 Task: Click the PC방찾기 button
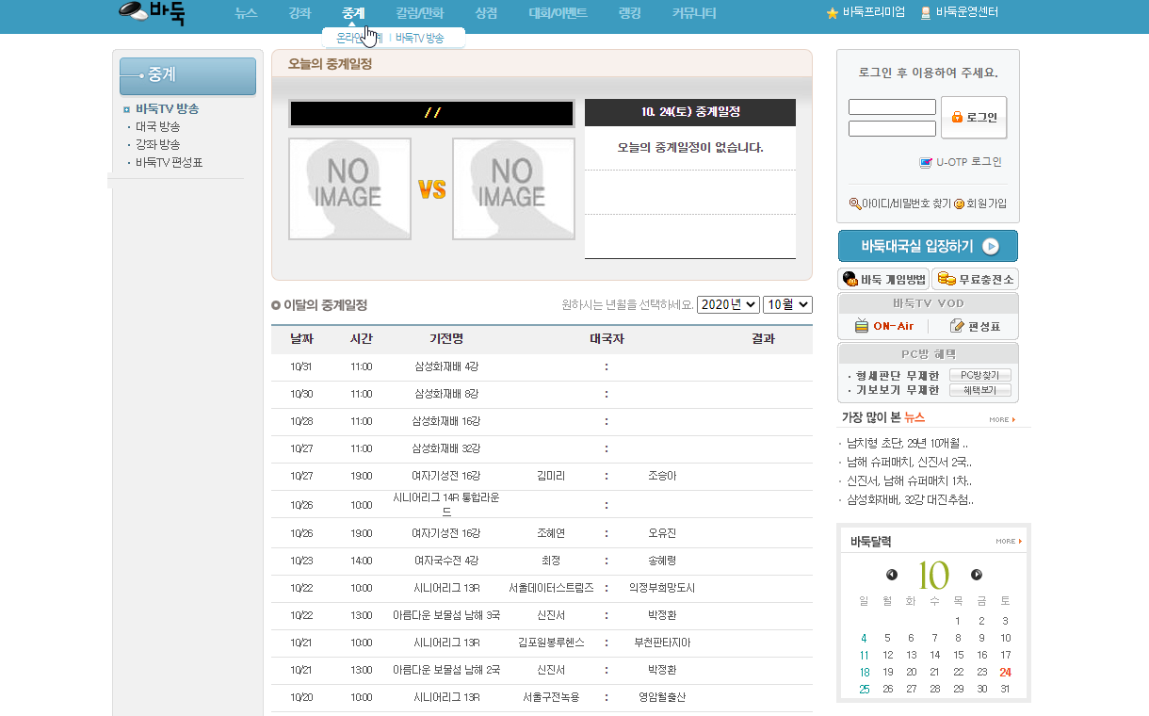point(980,375)
